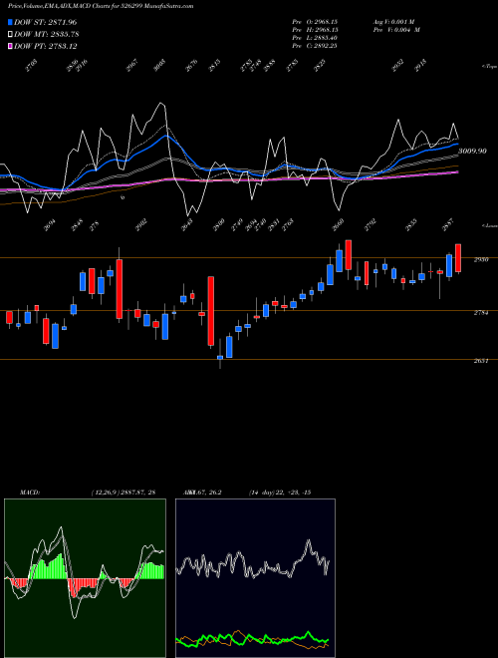Click the 2936 price level label

[x=481, y=260]
